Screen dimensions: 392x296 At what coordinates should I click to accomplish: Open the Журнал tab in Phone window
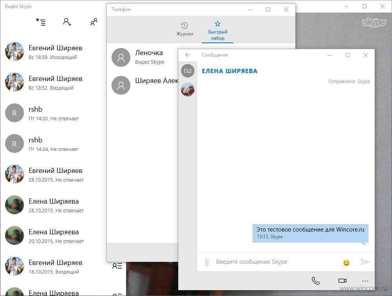(x=185, y=29)
